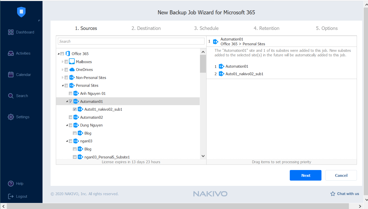Check the Automation02 checkbox
Image resolution: width=368 pixels, height=209 pixels.
(x=71, y=117)
